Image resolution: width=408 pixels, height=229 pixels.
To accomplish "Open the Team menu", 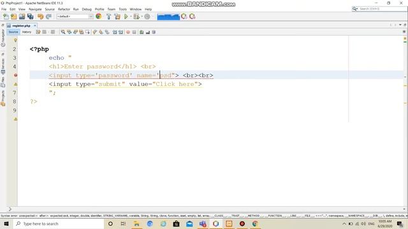I will [112, 9].
